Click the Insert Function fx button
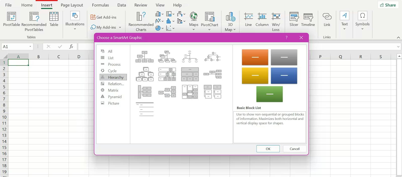The width and height of the screenshot is (402, 177). [71, 46]
